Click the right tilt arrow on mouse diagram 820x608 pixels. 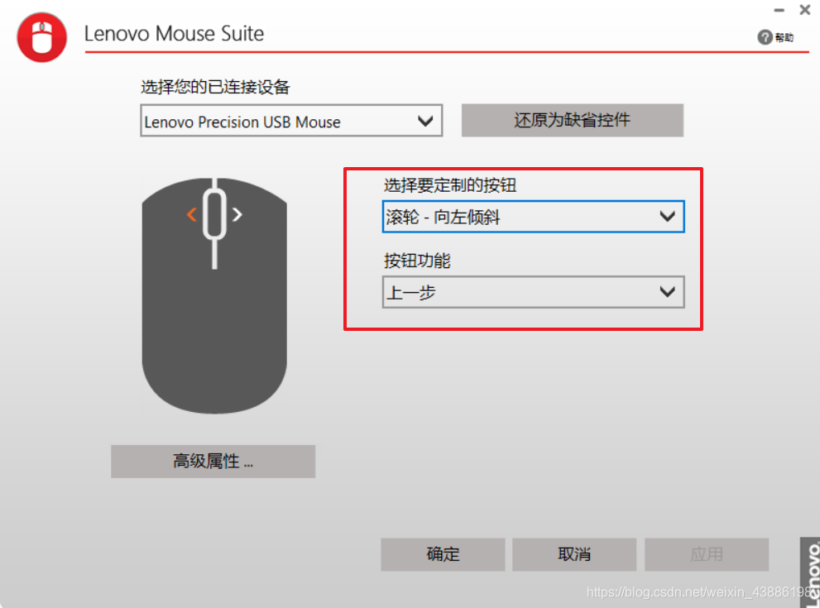pyautogui.click(x=237, y=214)
